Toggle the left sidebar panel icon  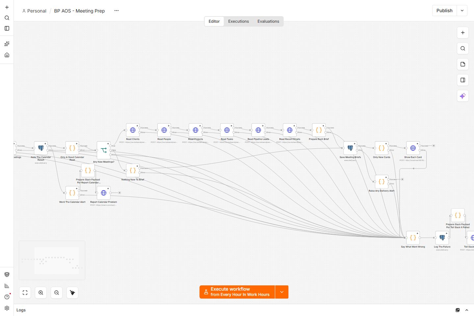tap(7, 28)
